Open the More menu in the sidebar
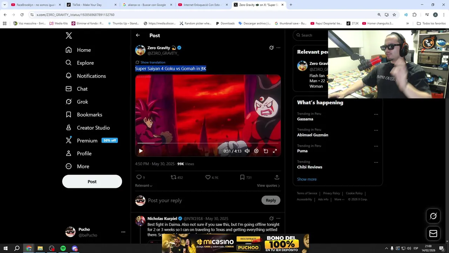The height and width of the screenshot is (253, 449). [x=77, y=167]
